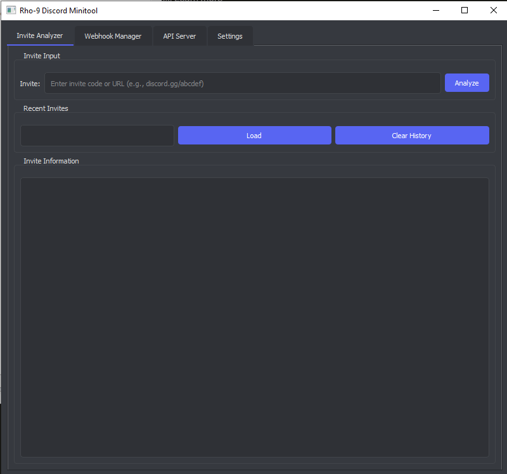Click the "Invite Input" group title
This screenshot has height=474, width=507.
[42, 56]
